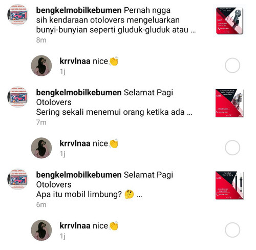Select first krrvlnaa comment circle
The height and width of the screenshot is (250, 256).
pos(232,65)
